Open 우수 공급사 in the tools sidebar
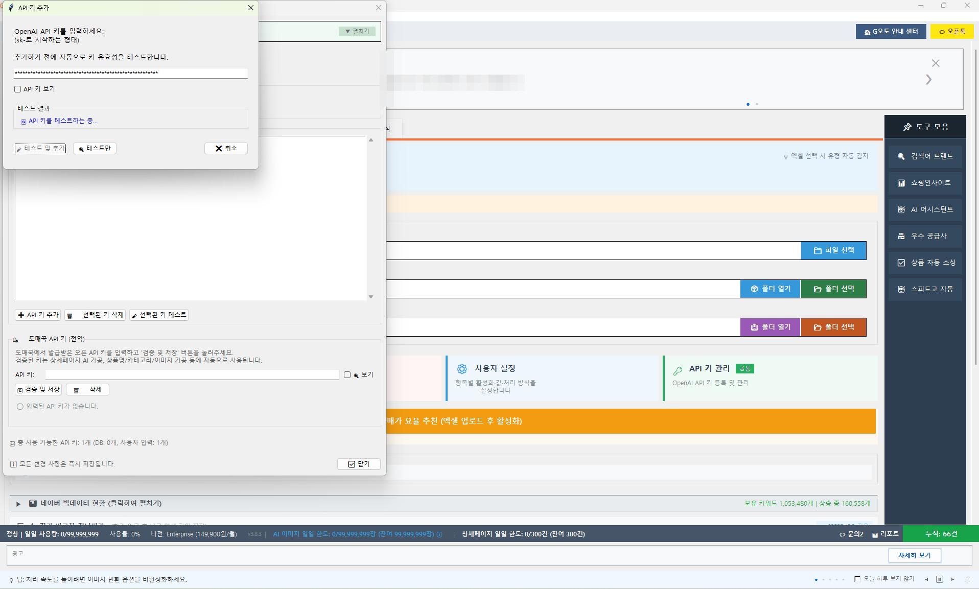 click(925, 236)
